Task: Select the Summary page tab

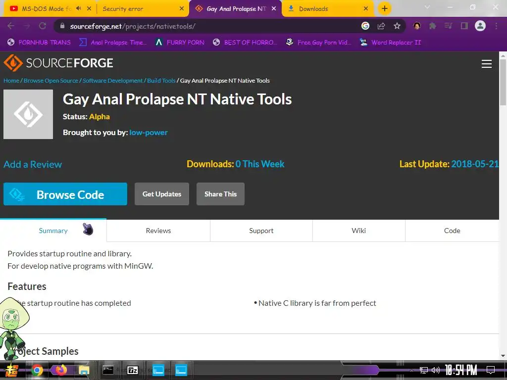Action: [x=53, y=231]
